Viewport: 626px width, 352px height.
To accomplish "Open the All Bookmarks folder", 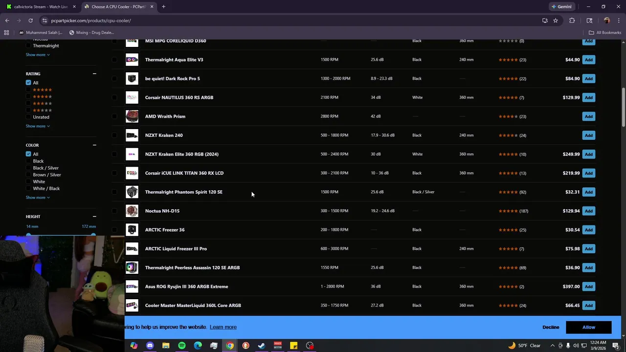I will click(x=605, y=33).
